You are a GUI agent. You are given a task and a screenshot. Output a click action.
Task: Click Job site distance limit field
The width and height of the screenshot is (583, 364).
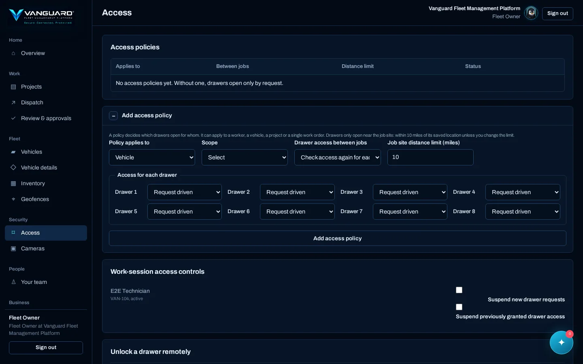(x=430, y=157)
